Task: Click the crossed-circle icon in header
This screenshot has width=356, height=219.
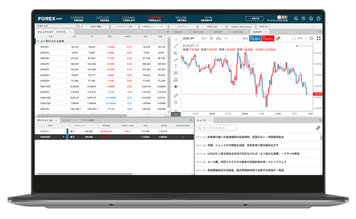Action: [x=296, y=19]
